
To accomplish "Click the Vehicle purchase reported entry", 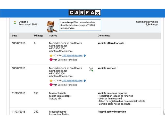I will (x=112, y=93).
